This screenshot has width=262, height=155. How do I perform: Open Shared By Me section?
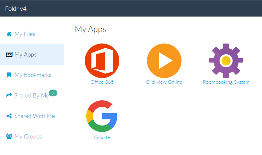32,95
